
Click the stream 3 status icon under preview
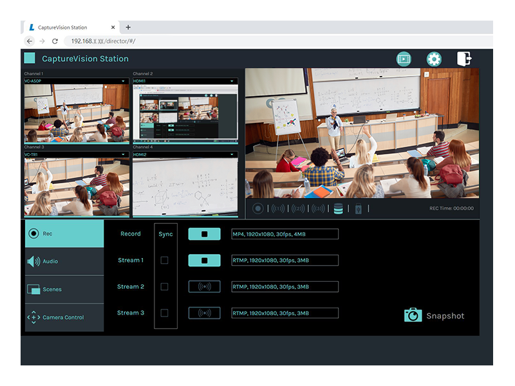coord(317,208)
